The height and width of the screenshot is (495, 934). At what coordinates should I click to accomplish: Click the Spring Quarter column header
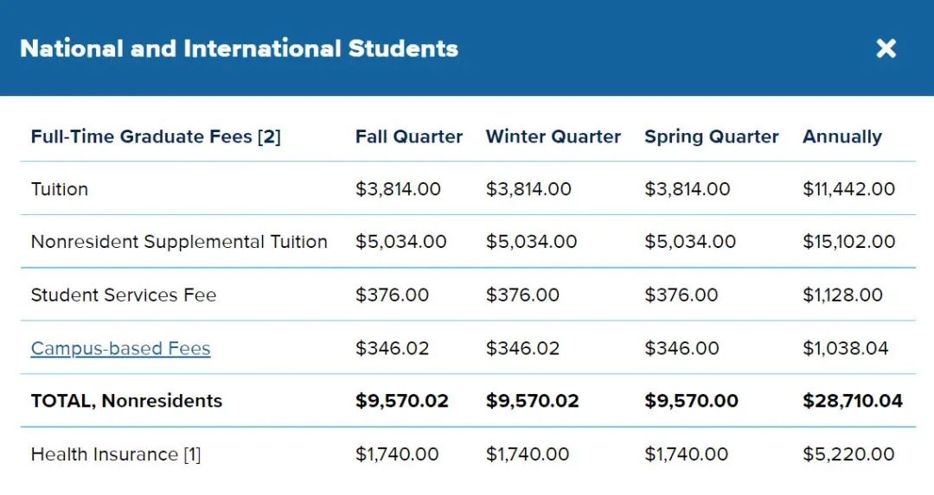[711, 136]
